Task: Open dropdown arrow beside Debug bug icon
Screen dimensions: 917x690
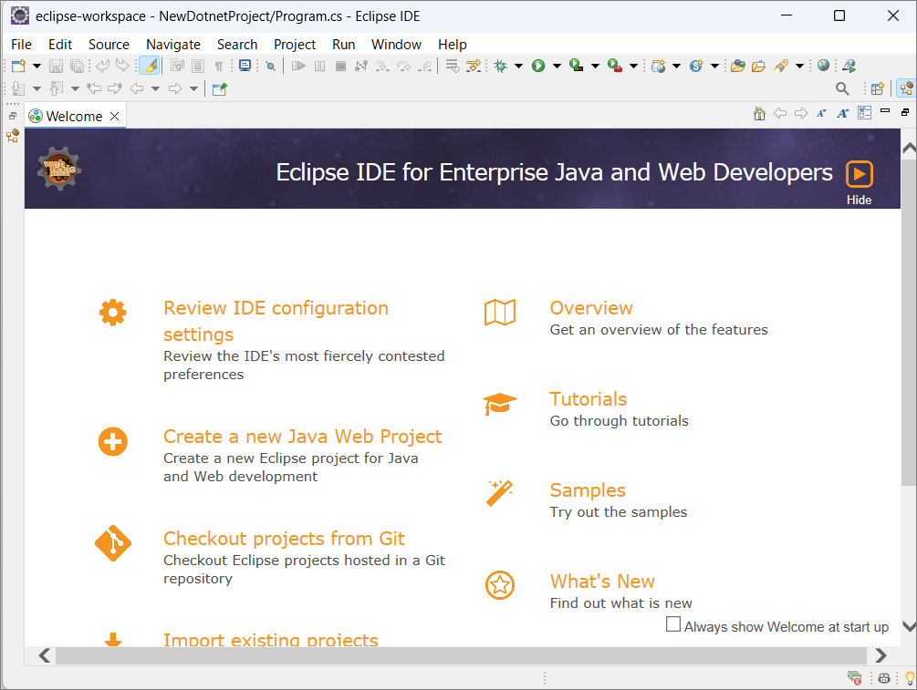Action: pos(518,66)
